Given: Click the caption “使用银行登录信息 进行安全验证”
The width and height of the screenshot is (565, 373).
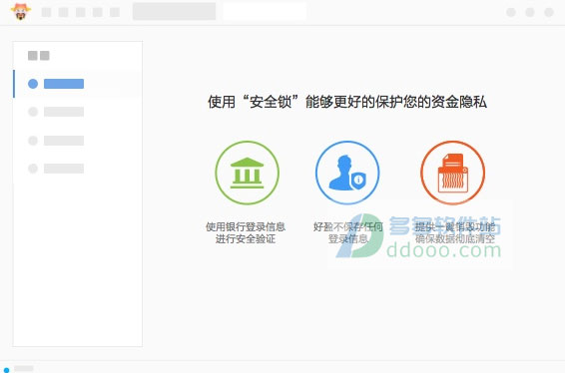Looking at the screenshot, I should point(246,233).
